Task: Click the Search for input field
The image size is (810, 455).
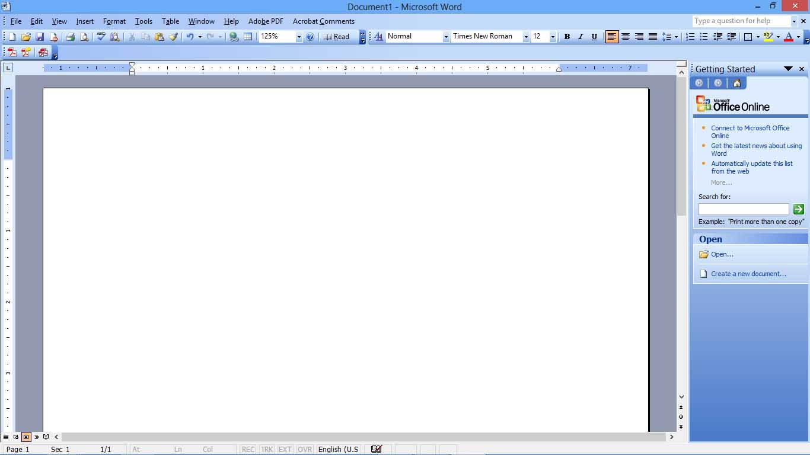Action: (x=744, y=209)
